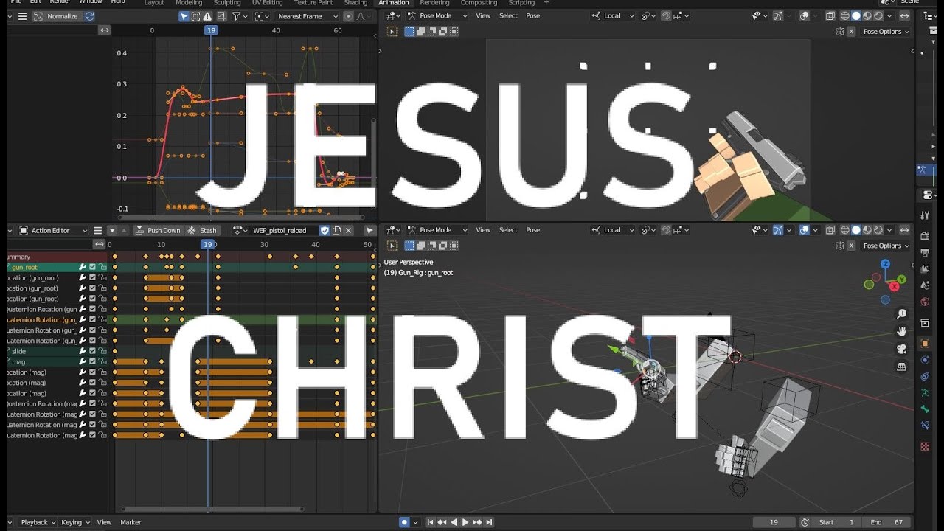Click the Push Down button
Viewport: 944px width, 531px height.
(158, 231)
